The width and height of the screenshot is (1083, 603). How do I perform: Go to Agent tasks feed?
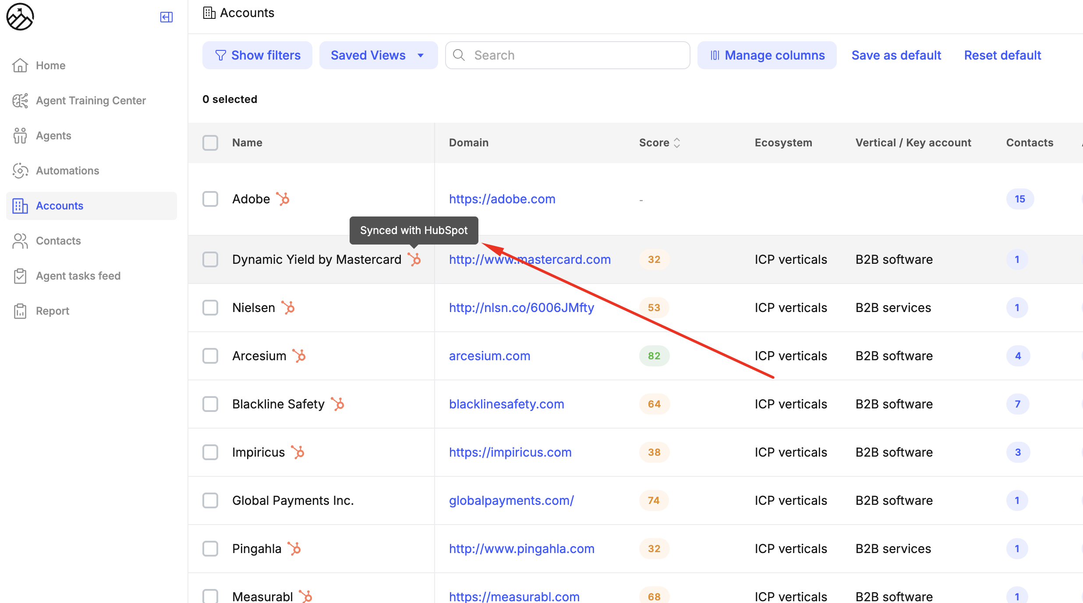coord(78,276)
